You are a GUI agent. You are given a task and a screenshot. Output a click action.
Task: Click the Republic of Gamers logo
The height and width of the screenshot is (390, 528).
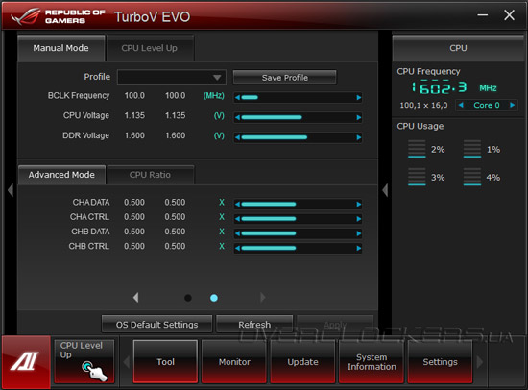[x=58, y=16]
